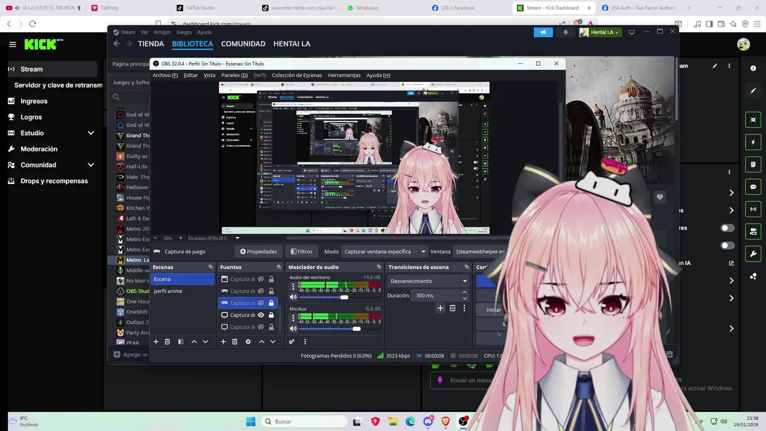This screenshot has width=766, height=431.
Task: Open Mic/Aux channel three-dot options
Action: pos(293,318)
